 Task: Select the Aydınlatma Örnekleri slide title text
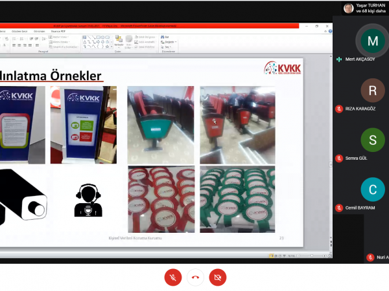51,76
